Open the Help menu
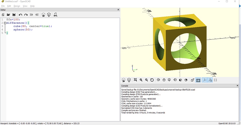241x125 pixels. [x=32, y=6]
